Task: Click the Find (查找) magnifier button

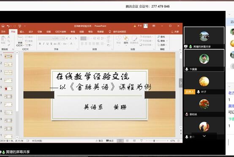Action: (161, 37)
